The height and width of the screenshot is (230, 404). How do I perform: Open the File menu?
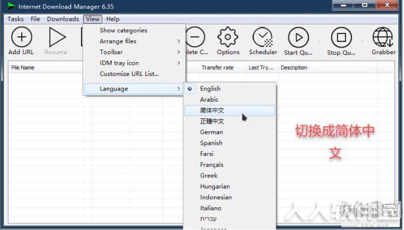point(35,19)
